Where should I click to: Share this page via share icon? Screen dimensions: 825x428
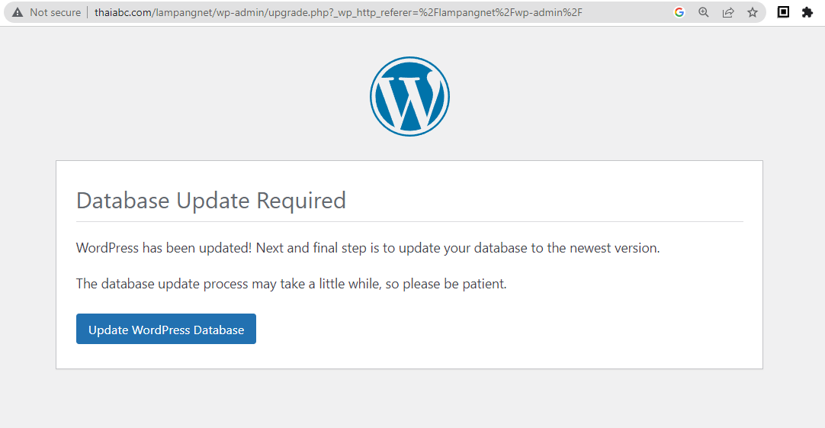(x=728, y=12)
